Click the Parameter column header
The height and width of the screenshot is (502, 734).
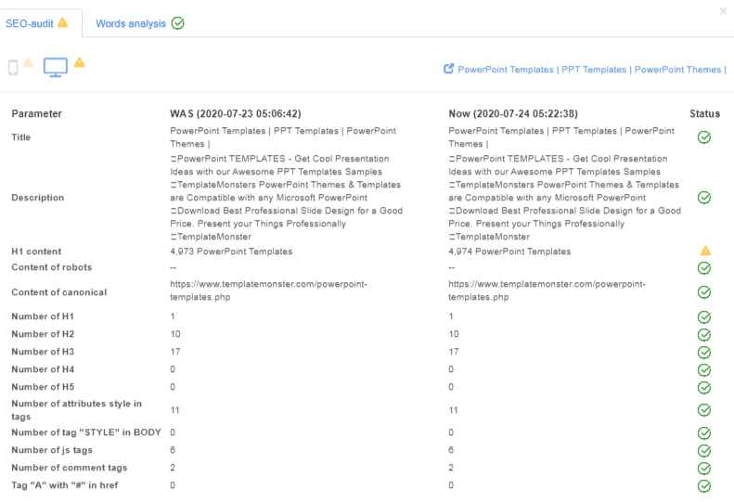pyautogui.click(x=36, y=114)
